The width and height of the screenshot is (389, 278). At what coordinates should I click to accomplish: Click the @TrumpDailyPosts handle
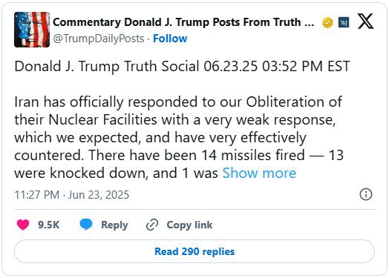tap(99, 39)
